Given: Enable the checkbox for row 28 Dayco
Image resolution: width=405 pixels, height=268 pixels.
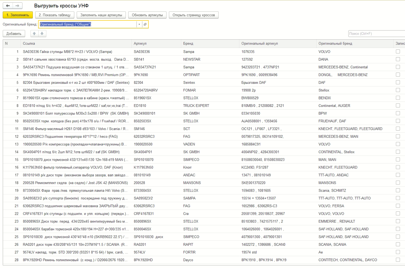Looking at the screenshot, I should pyautogui.click(x=398, y=260).
